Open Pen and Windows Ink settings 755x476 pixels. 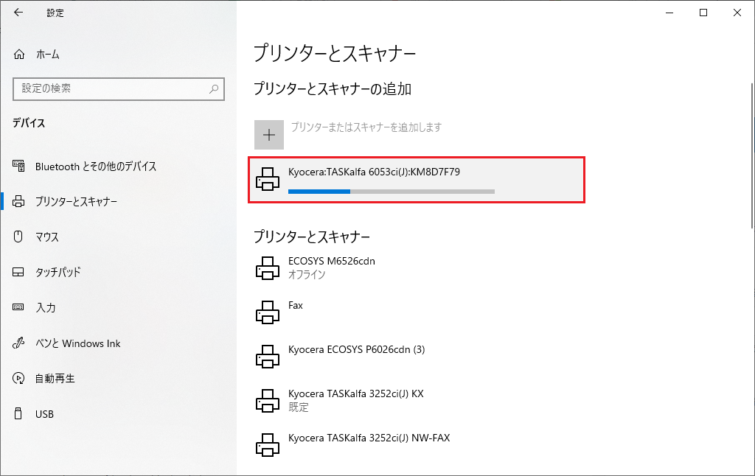(78, 343)
